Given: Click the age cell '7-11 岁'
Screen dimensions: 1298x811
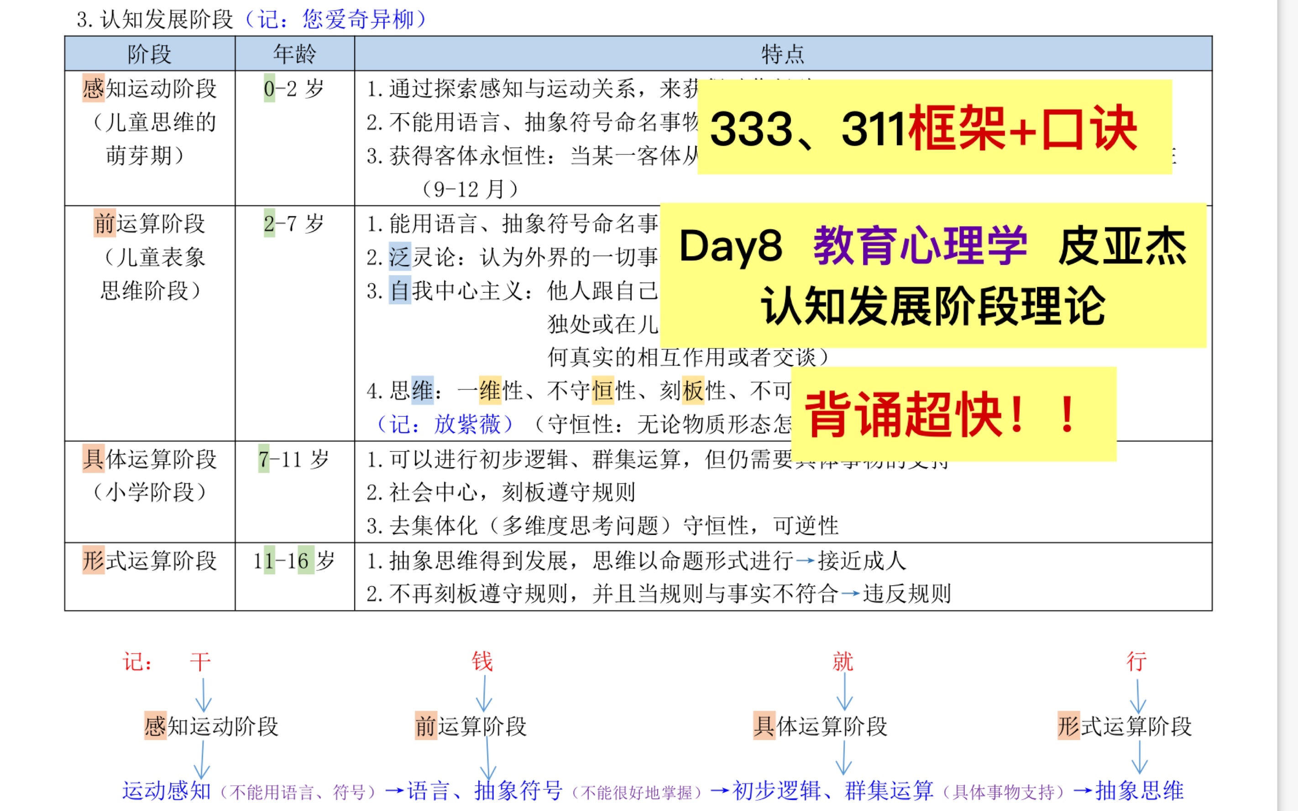Looking at the screenshot, I should coord(293,459).
